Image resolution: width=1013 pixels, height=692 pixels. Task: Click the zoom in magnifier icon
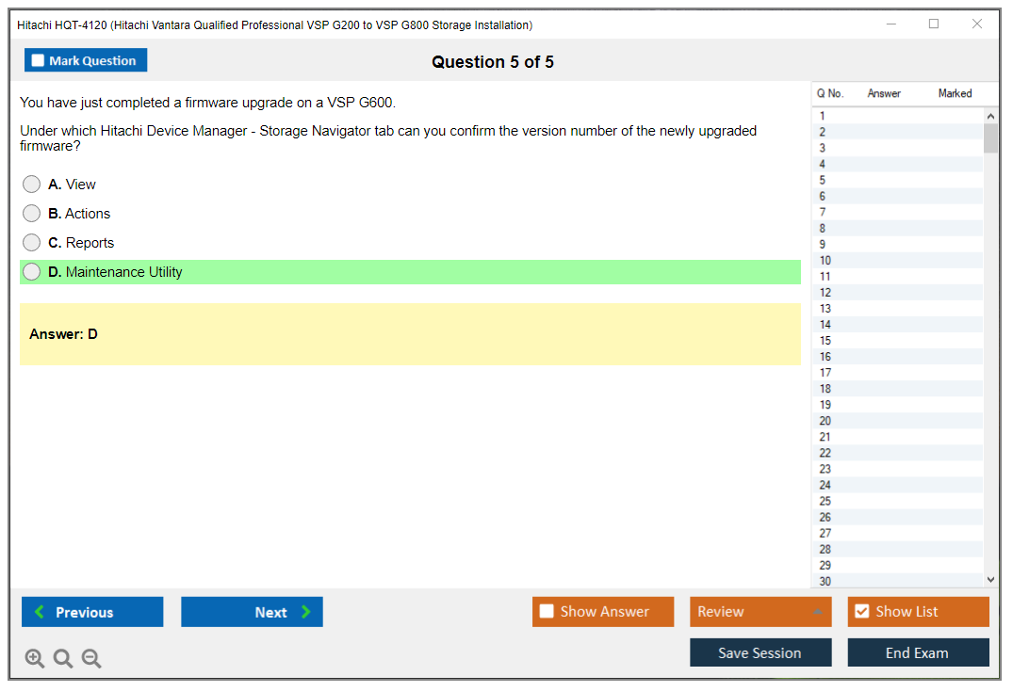(35, 659)
